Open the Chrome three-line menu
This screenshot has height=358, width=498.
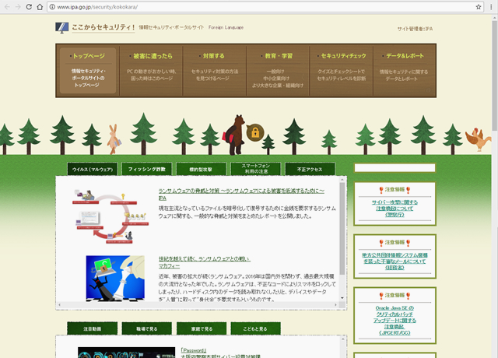(x=489, y=7)
